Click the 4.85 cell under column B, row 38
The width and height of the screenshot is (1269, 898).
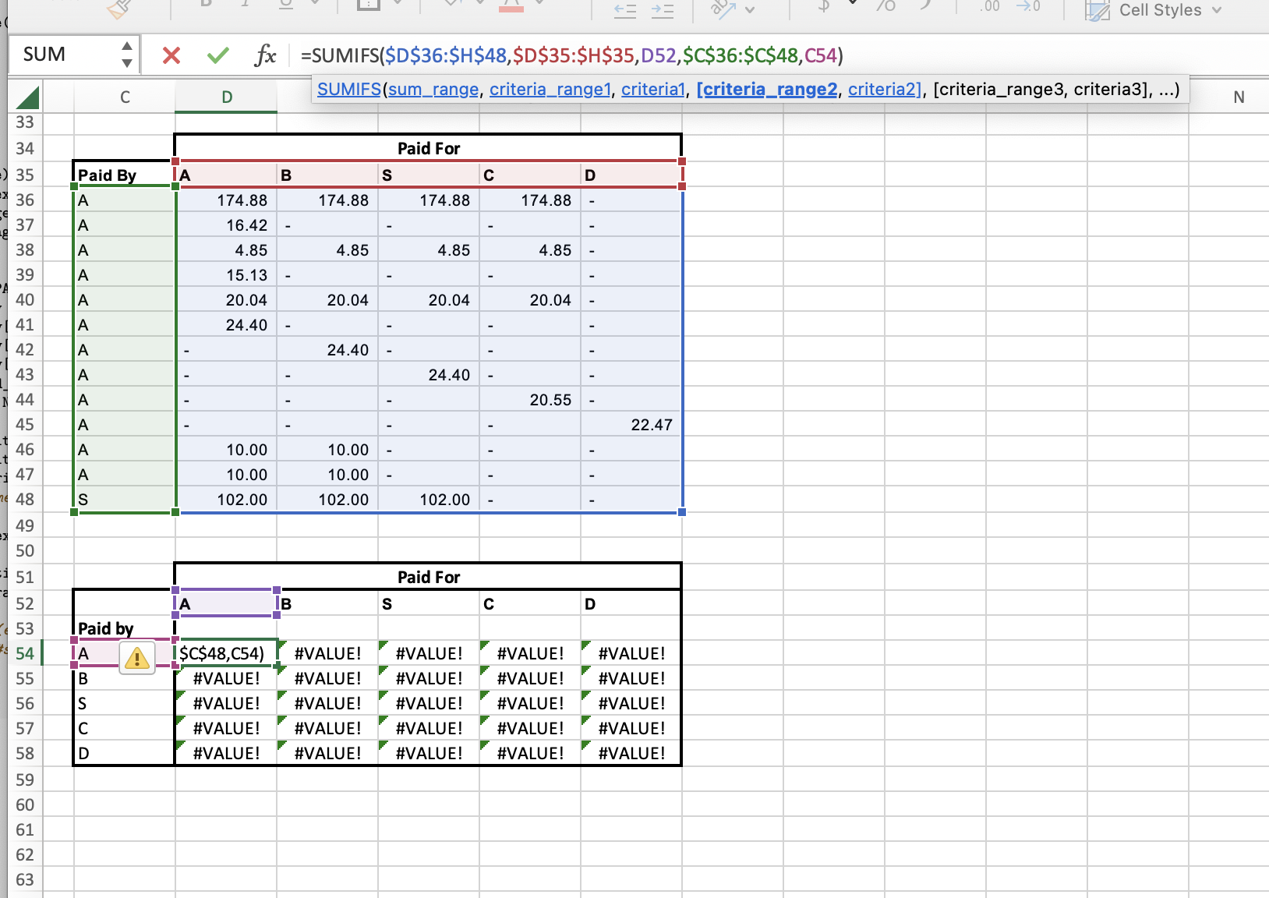[327, 250]
